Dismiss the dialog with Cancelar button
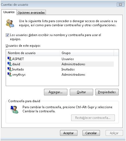The width and height of the screenshot is (126, 141). click(91, 133)
